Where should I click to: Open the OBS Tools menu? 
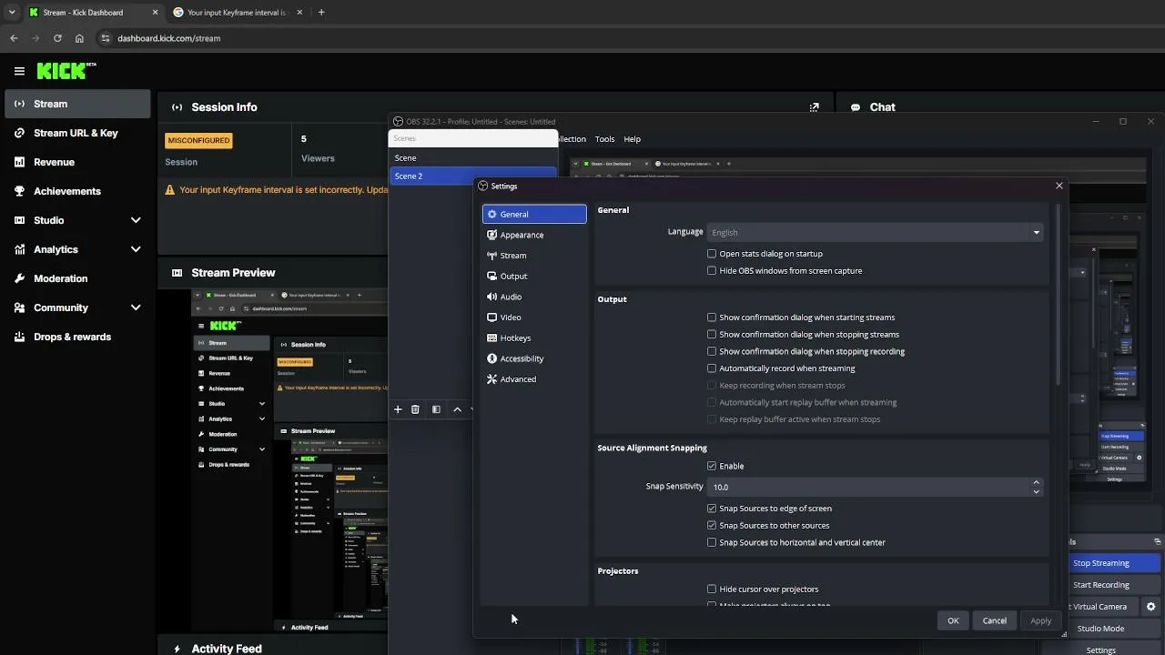click(x=604, y=139)
